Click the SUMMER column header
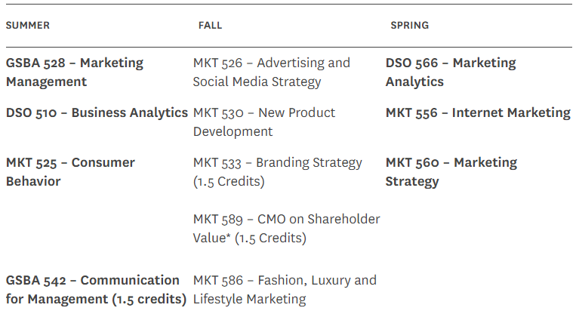The image size is (579, 314). click(x=28, y=25)
